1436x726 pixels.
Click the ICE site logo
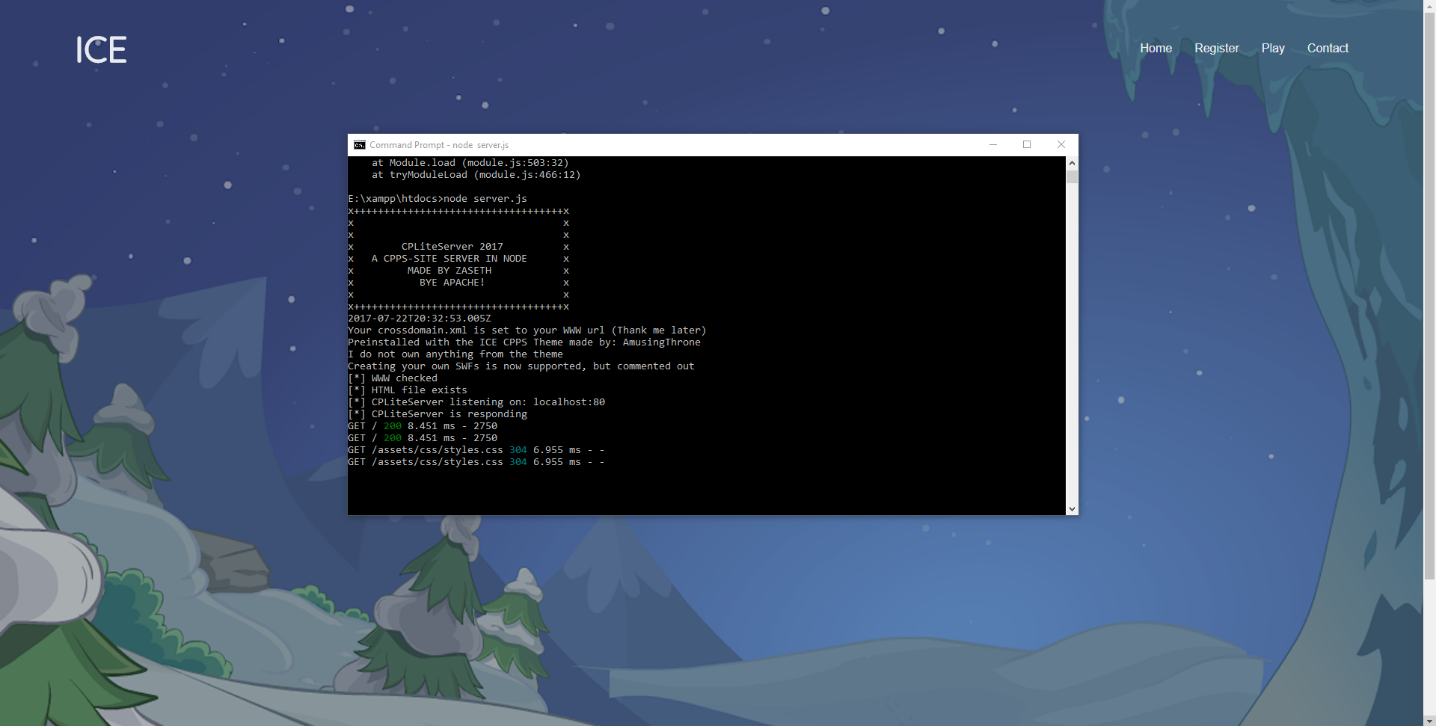point(101,49)
